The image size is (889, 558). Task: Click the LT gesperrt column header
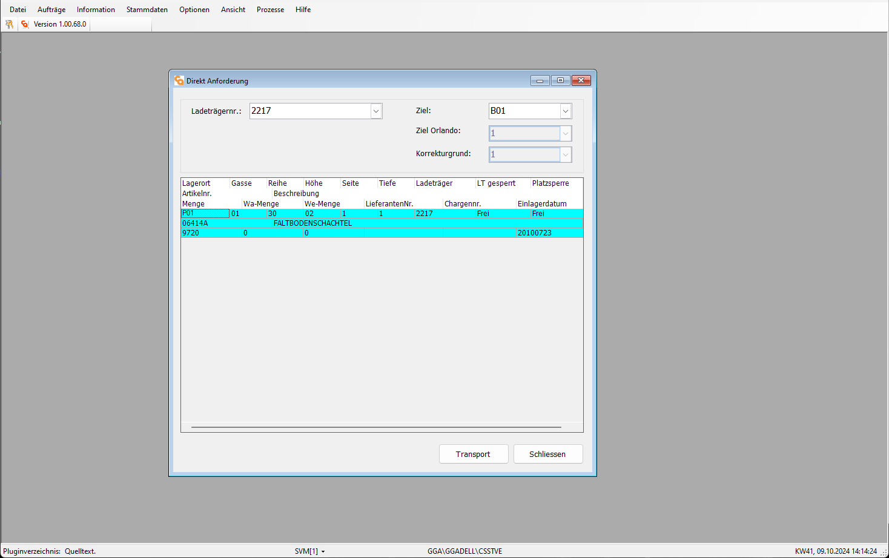click(496, 183)
